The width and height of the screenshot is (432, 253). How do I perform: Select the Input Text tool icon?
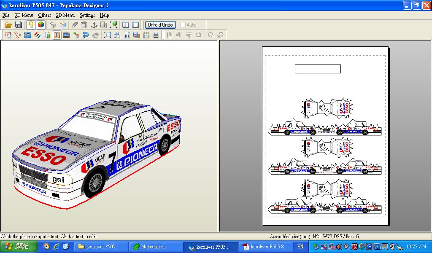[57, 35]
